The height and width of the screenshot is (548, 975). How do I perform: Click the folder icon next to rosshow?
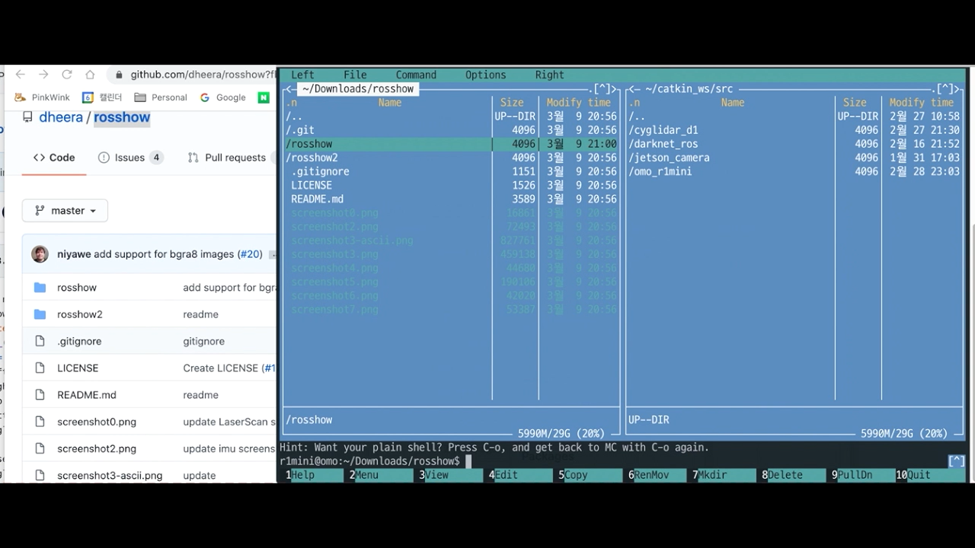coord(40,288)
